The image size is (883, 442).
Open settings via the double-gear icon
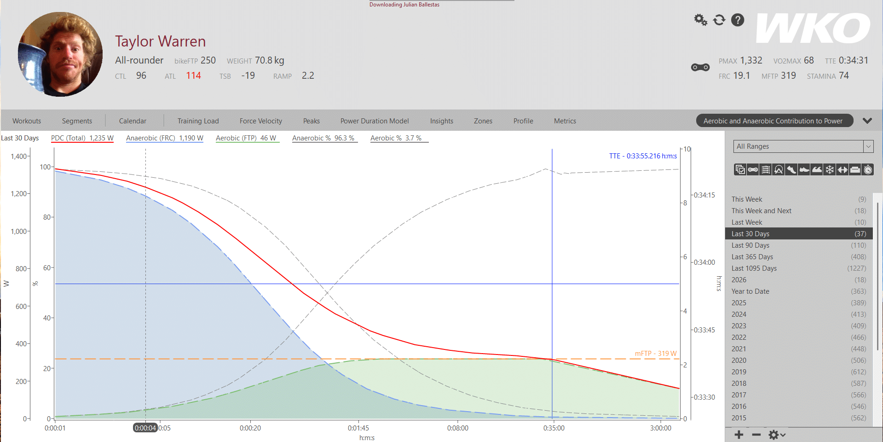pyautogui.click(x=700, y=20)
